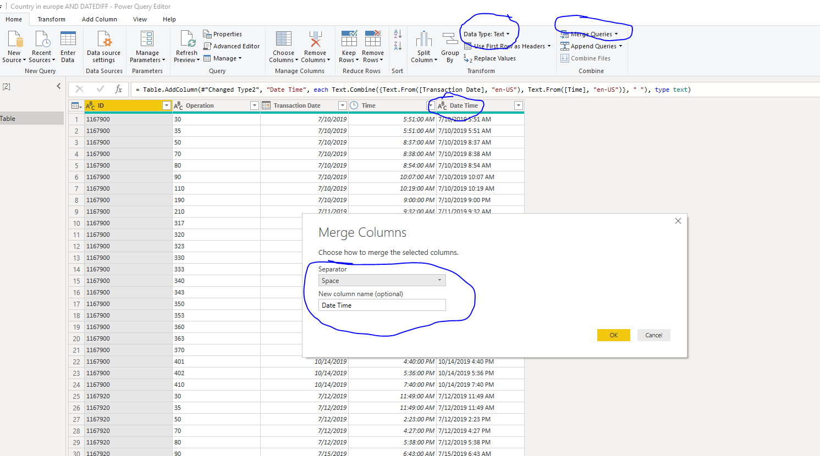Close the Merge Columns dialog

pos(678,221)
